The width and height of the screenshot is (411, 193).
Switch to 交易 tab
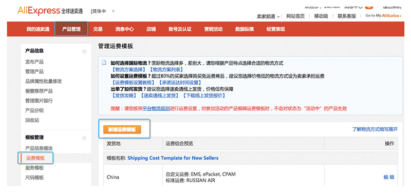tap(98, 29)
